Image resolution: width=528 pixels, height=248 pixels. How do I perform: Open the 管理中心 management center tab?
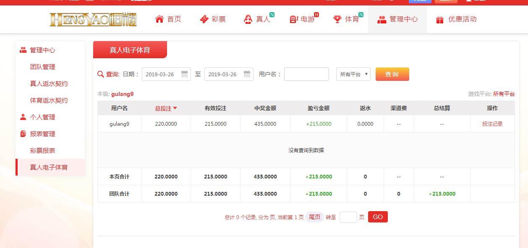397,19
